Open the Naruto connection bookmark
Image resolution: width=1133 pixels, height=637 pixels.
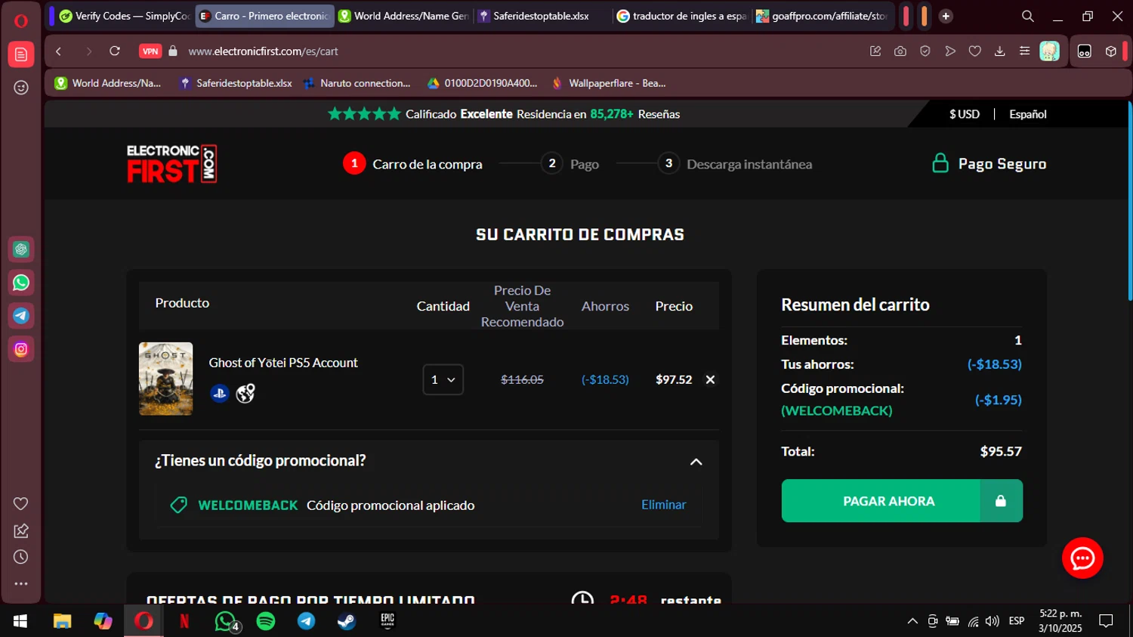pos(357,83)
